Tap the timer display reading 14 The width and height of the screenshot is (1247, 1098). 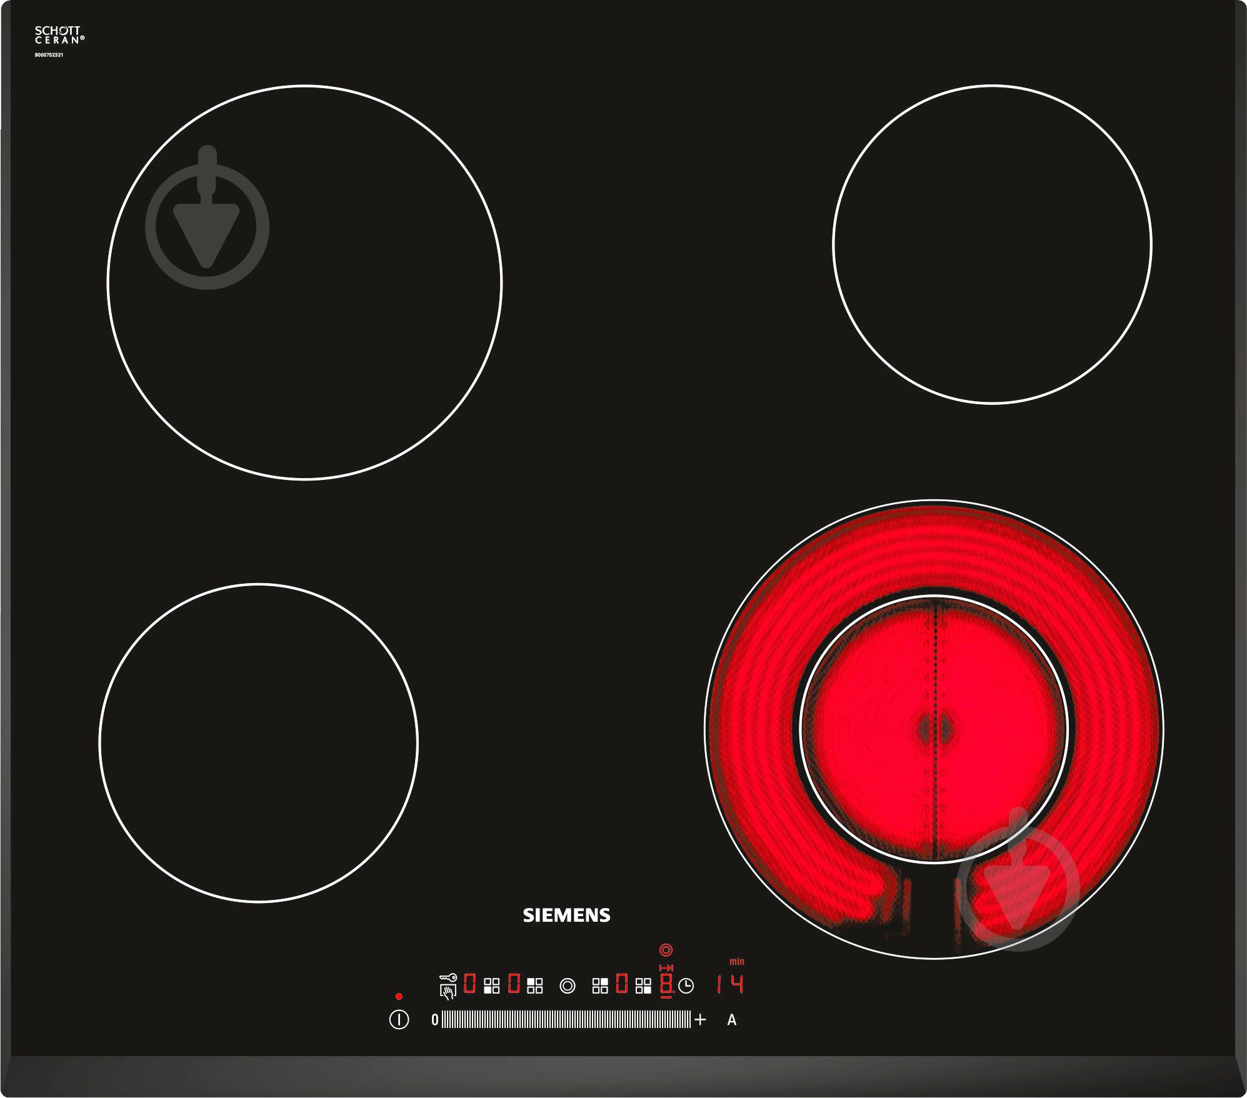coord(730,985)
